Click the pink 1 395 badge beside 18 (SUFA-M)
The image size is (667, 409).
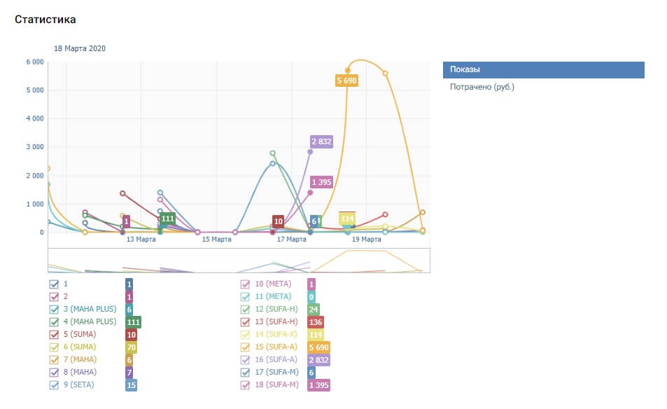pos(318,385)
